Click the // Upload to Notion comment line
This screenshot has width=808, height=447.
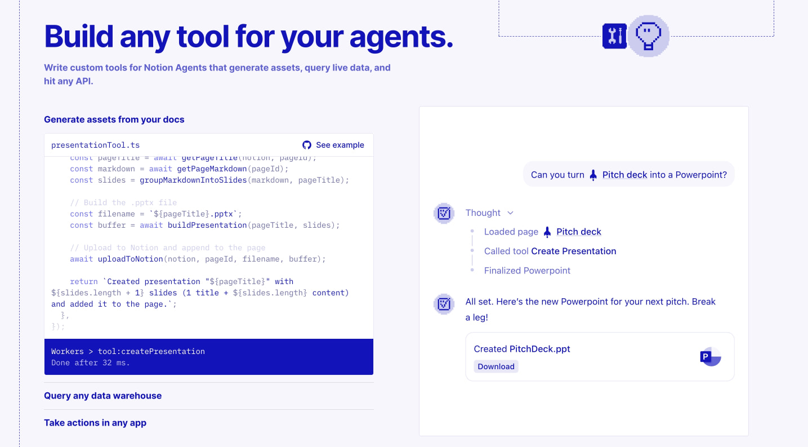[168, 247]
